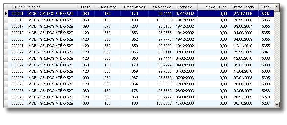Click the Prazo column header
The width and height of the screenshot is (287, 125).
coord(86,7)
